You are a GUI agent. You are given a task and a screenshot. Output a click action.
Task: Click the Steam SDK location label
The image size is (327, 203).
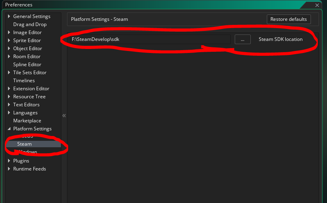coord(280,39)
